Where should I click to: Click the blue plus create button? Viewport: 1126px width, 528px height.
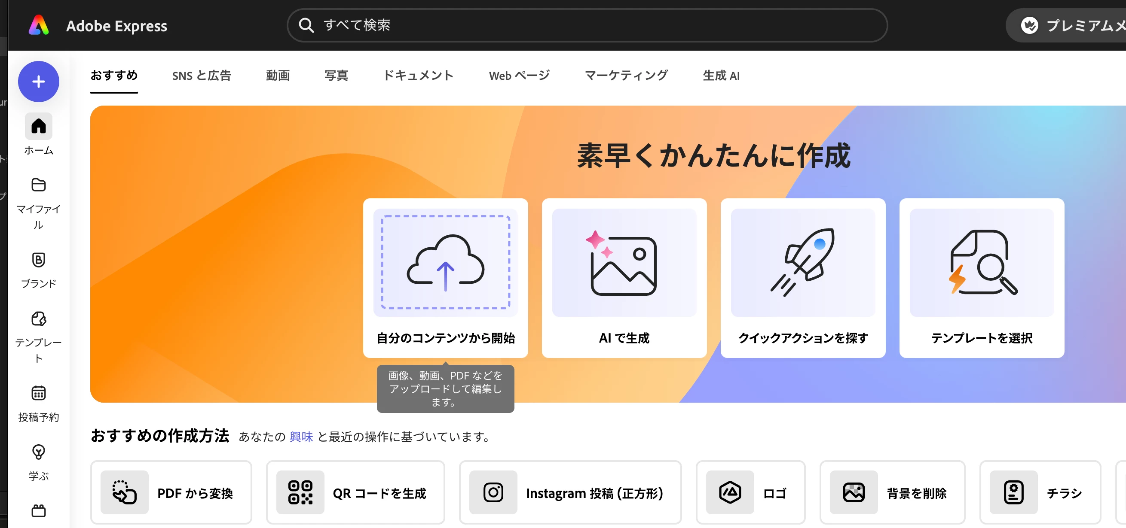(x=39, y=82)
